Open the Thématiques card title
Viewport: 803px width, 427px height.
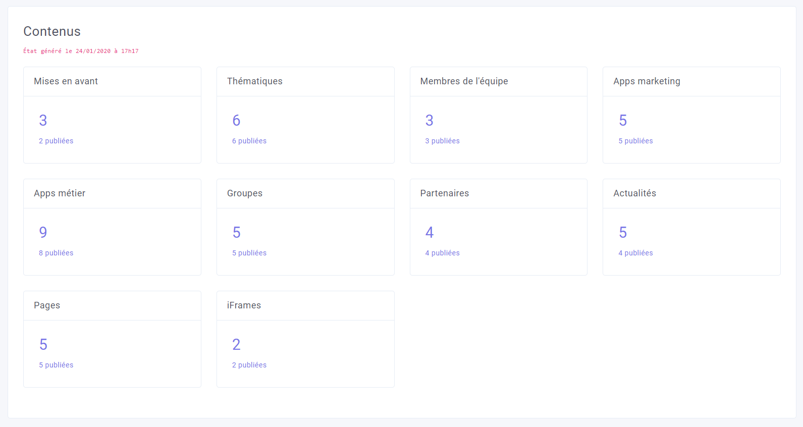pos(255,81)
